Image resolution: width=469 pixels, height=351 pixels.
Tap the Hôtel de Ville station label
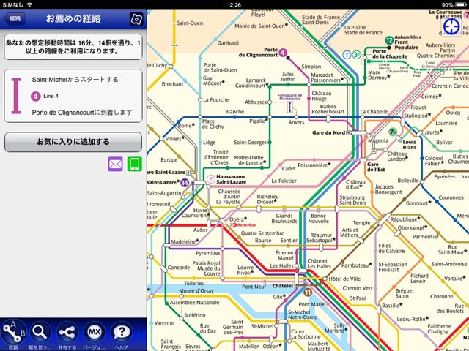point(344,279)
